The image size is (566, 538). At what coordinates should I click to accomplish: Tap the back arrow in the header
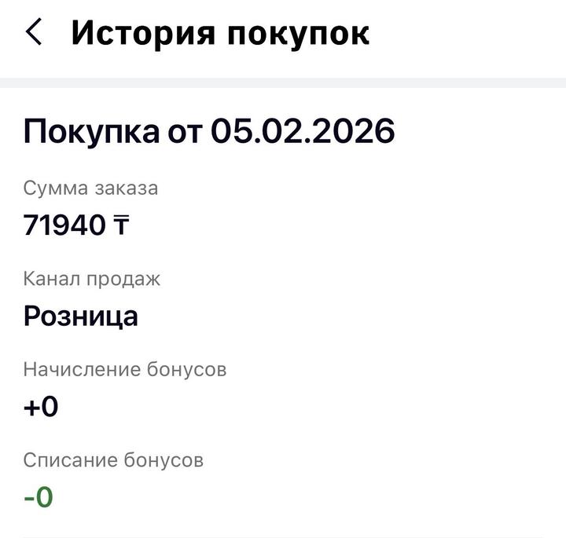(x=34, y=33)
